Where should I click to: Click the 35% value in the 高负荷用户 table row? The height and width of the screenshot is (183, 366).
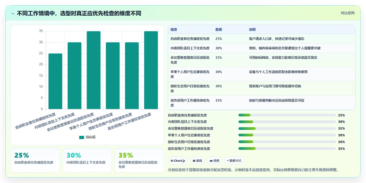[x=219, y=101]
